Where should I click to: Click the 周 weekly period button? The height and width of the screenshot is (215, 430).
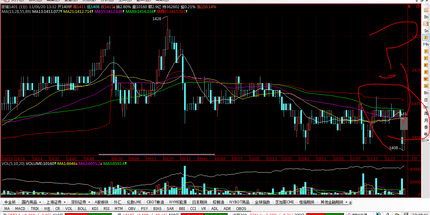coord(426,114)
